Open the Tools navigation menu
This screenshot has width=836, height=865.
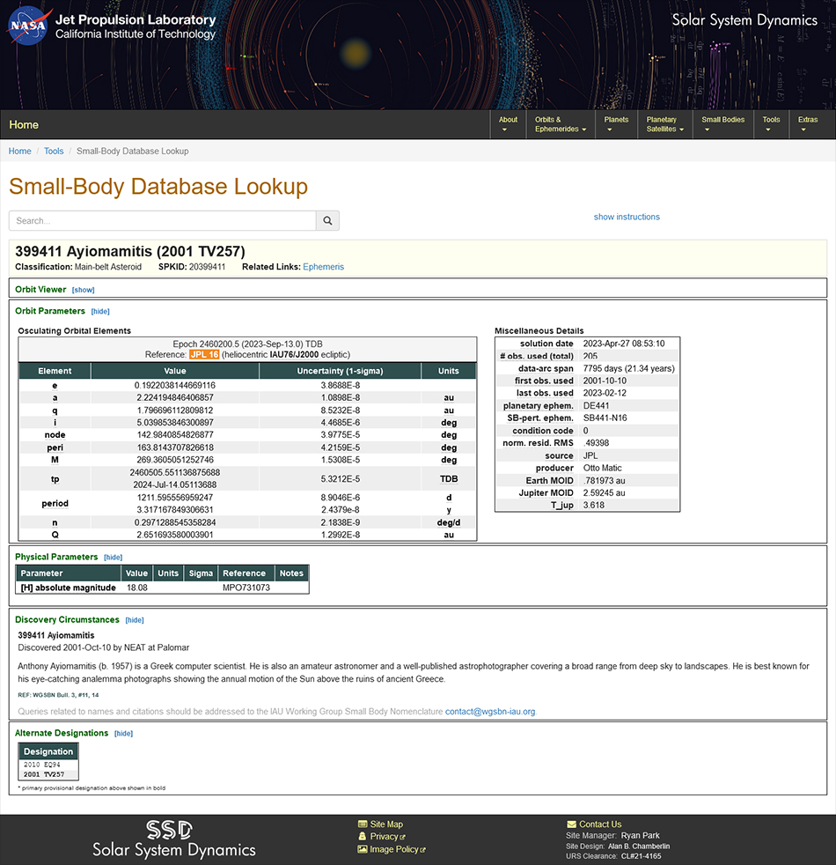pyautogui.click(x=771, y=124)
